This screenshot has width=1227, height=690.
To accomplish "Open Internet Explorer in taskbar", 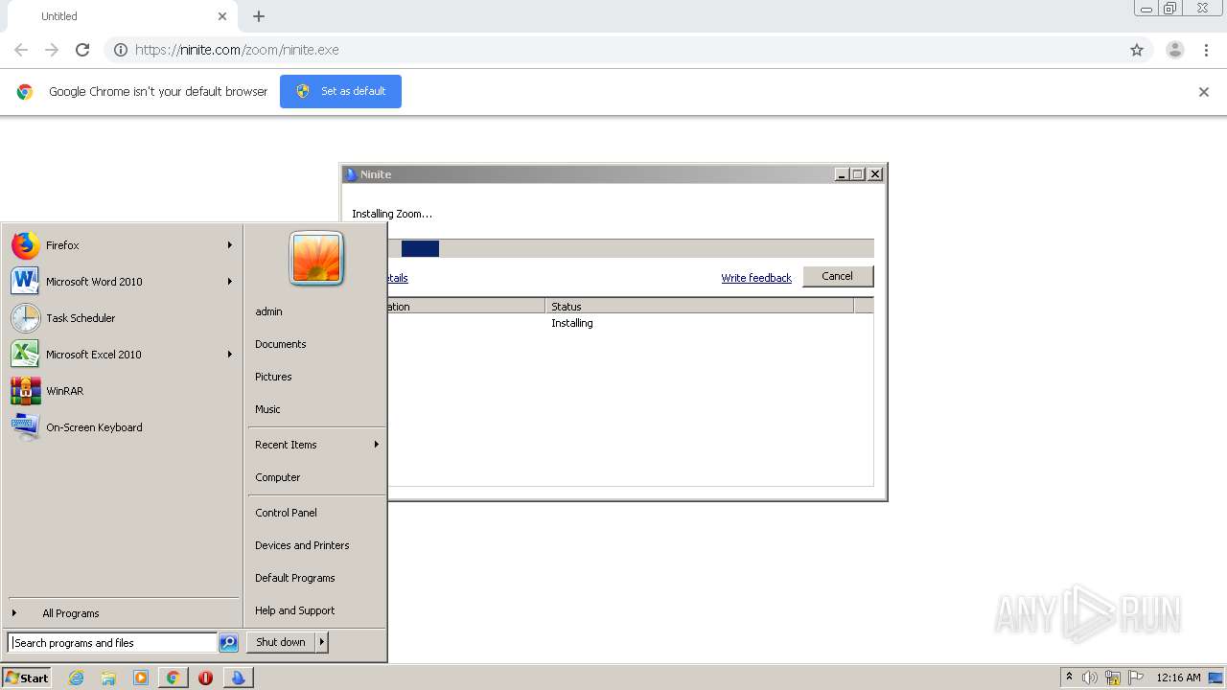I will 76,678.
